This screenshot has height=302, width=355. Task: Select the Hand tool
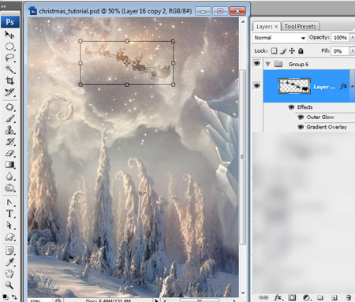9,274
